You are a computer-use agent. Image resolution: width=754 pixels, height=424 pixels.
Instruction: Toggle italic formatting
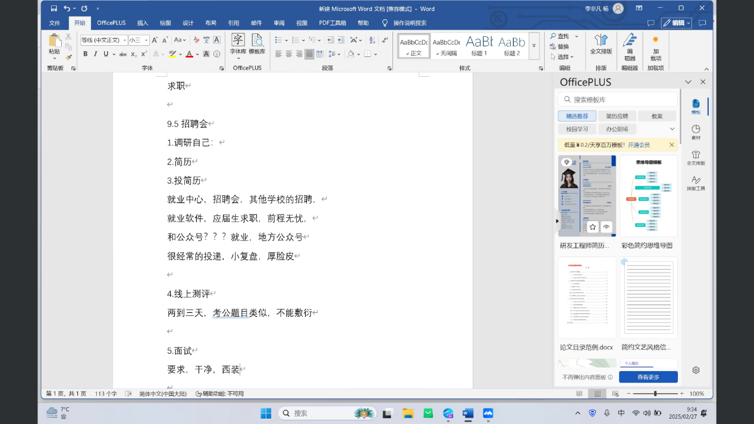(x=95, y=54)
